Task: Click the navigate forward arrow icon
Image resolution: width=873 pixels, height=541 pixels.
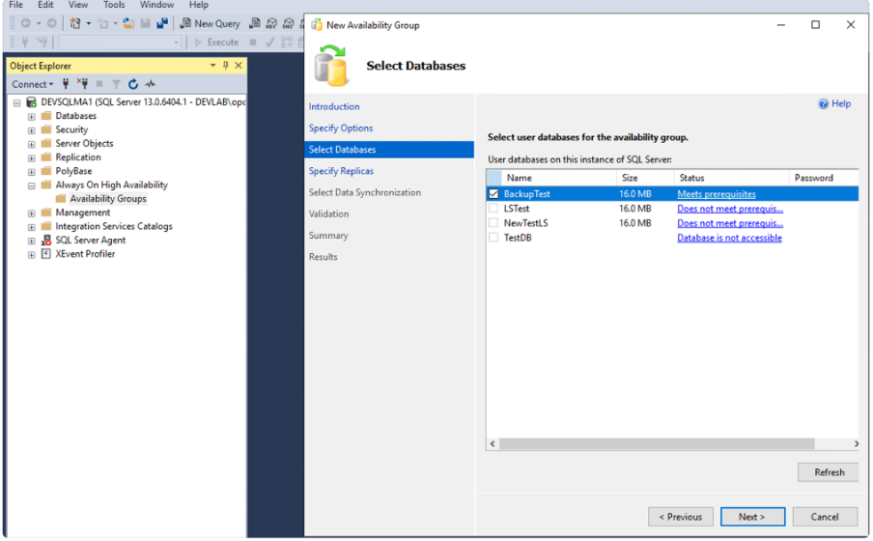Action: click(51, 23)
